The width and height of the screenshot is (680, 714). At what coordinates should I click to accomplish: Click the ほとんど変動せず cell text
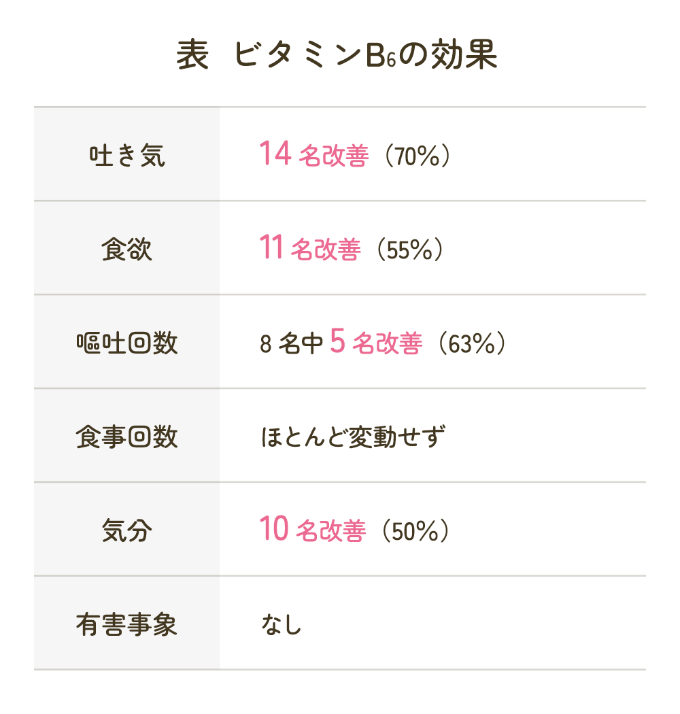pyautogui.click(x=353, y=437)
